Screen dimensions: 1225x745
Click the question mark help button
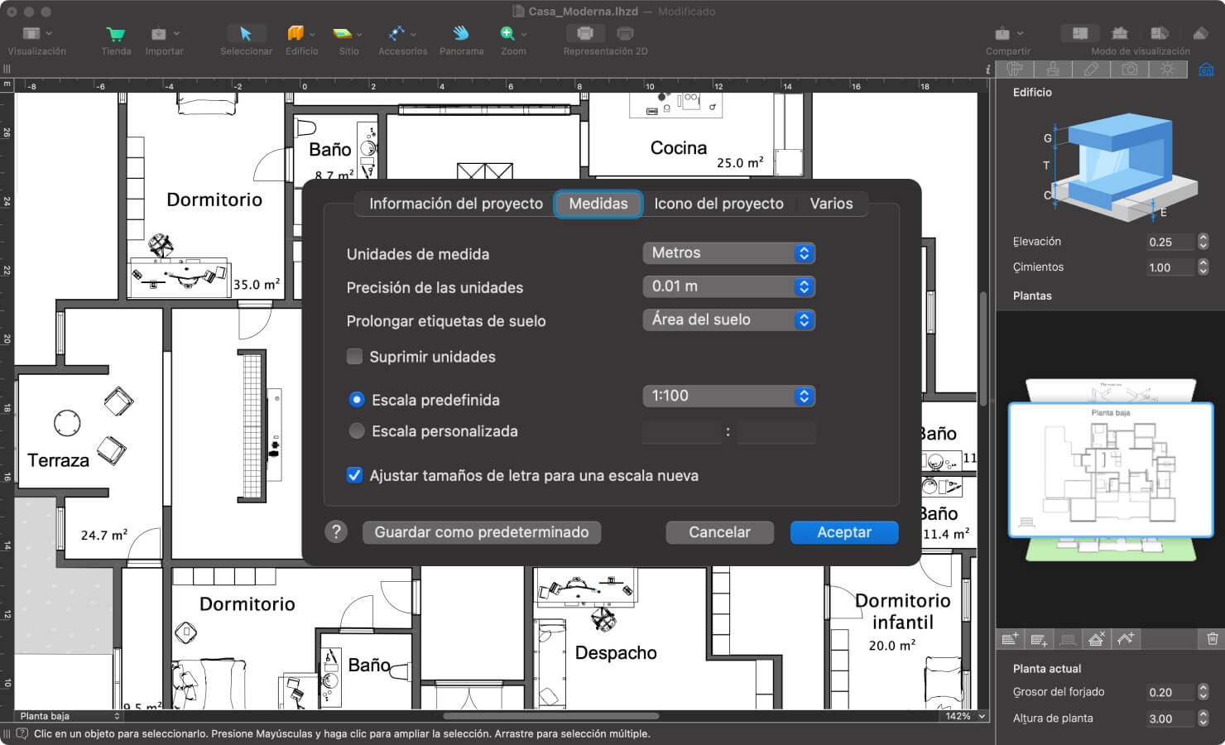(336, 532)
